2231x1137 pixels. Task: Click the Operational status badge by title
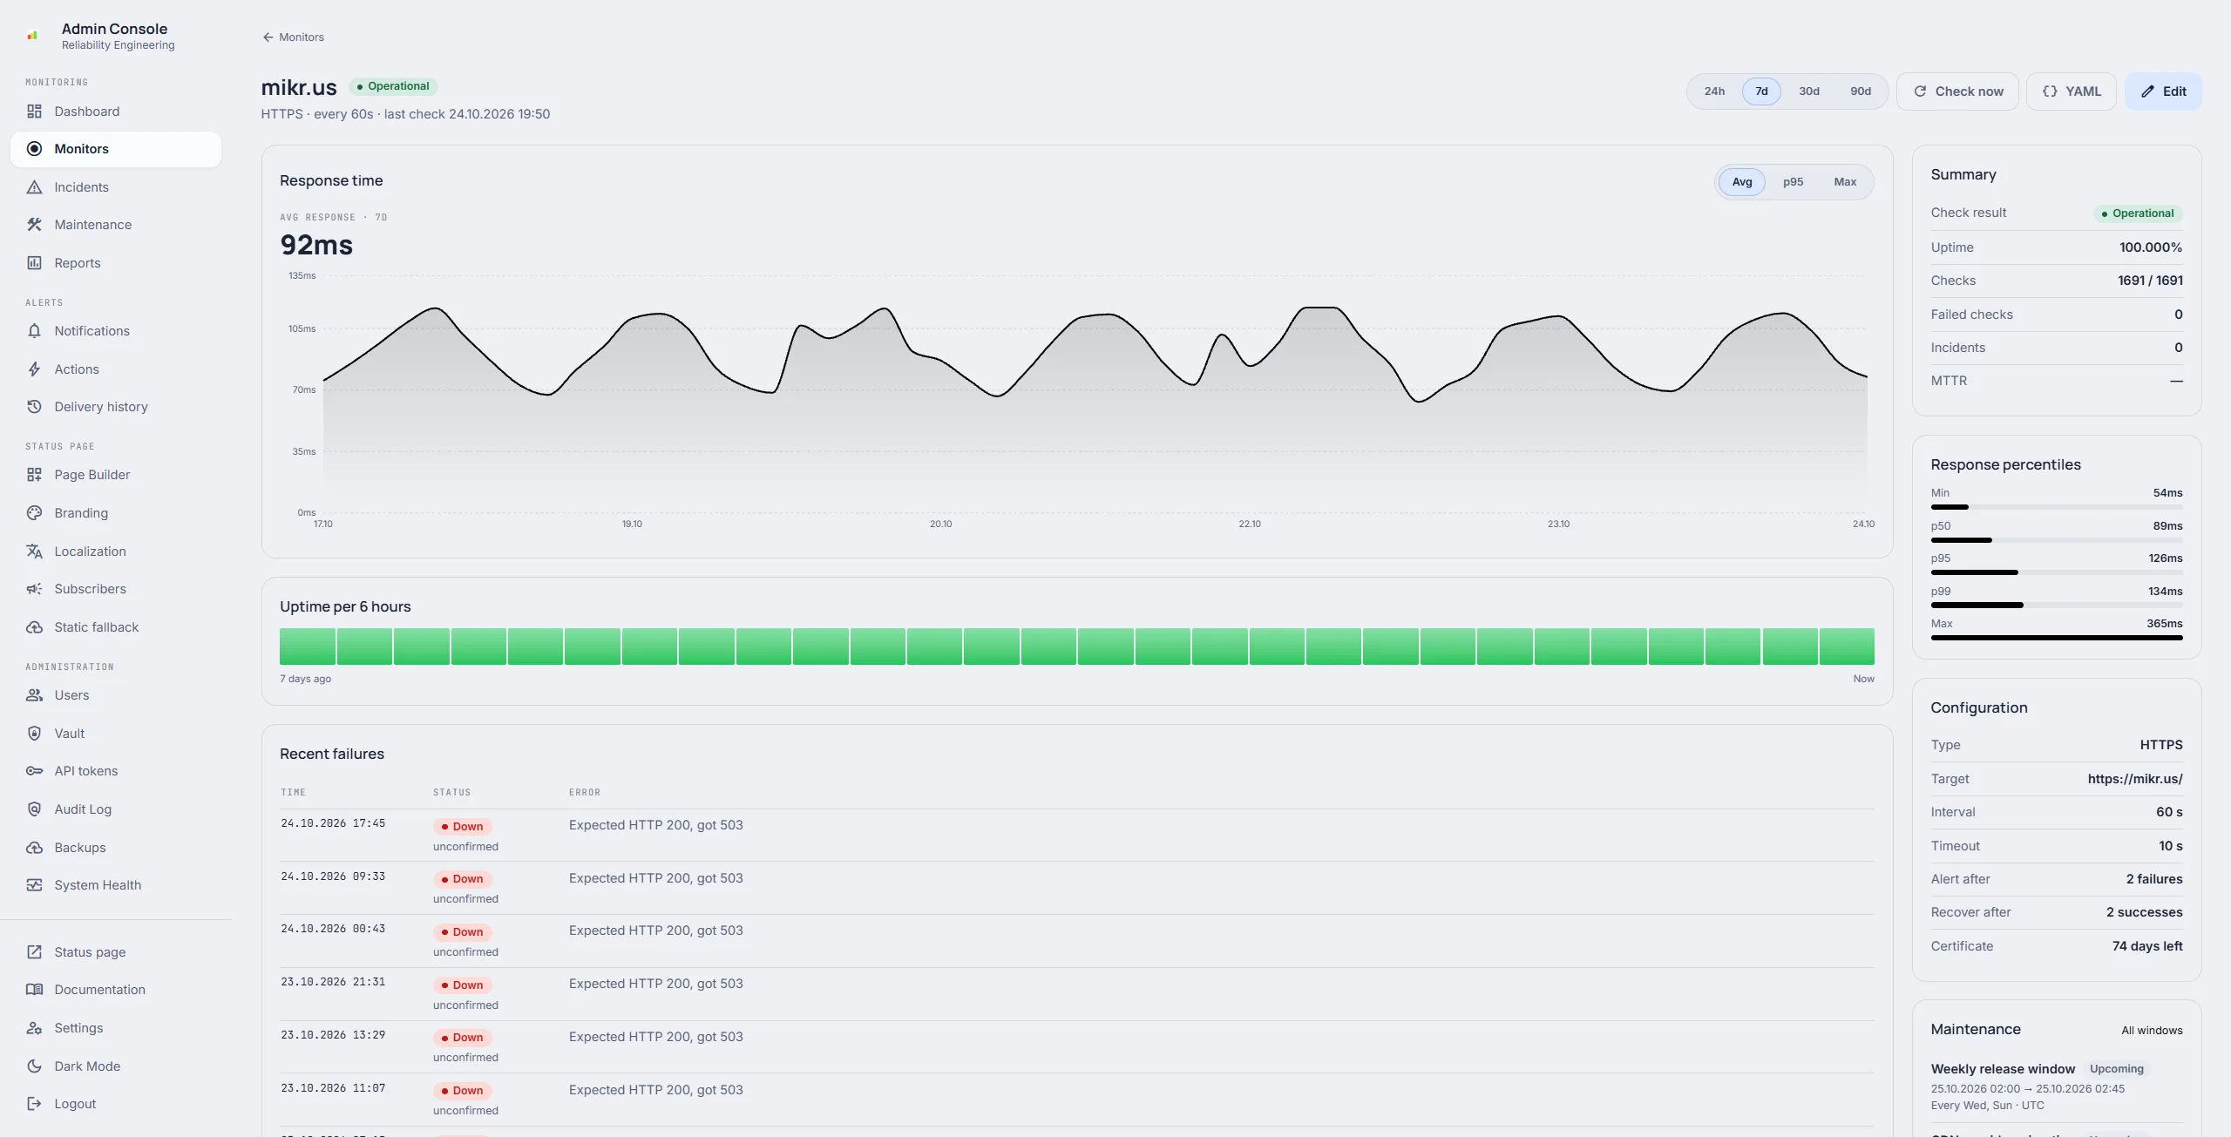(393, 86)
